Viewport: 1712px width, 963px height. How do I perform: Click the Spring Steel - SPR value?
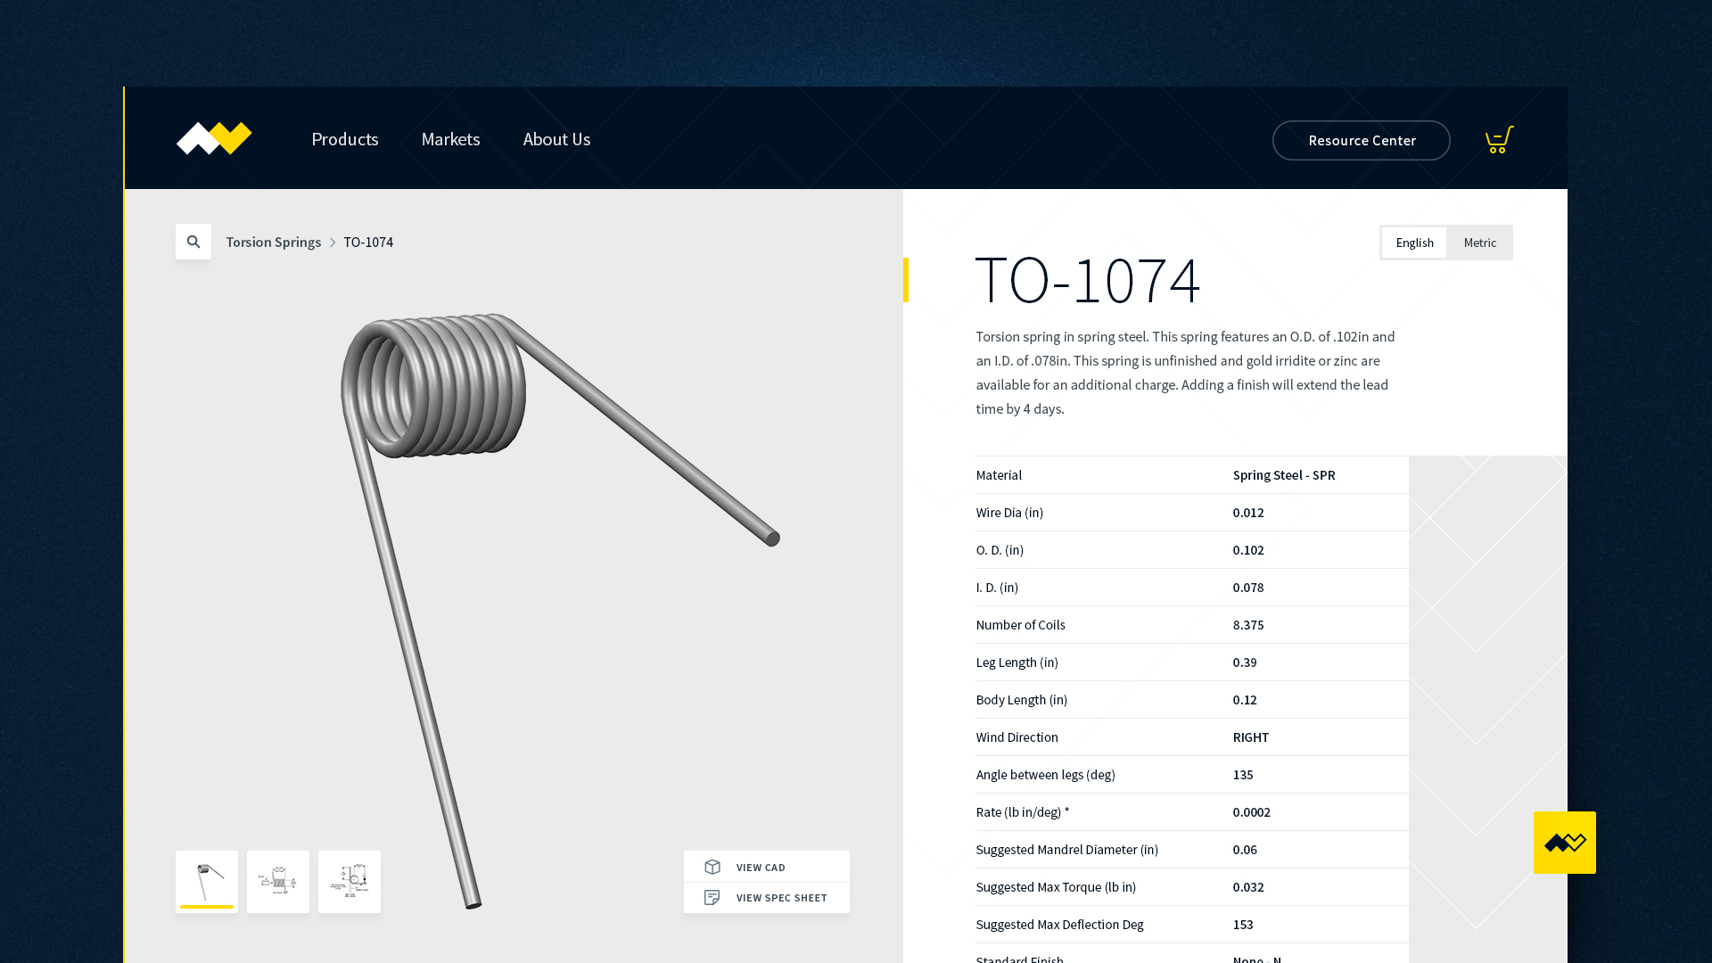point(1284,475)
